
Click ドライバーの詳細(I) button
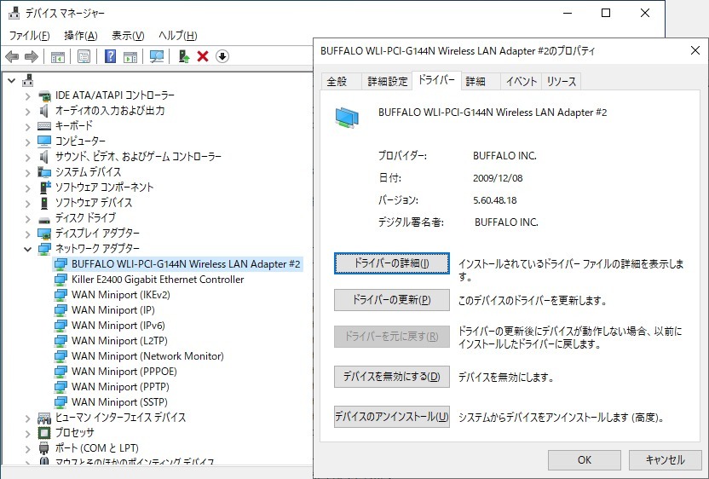392,263
